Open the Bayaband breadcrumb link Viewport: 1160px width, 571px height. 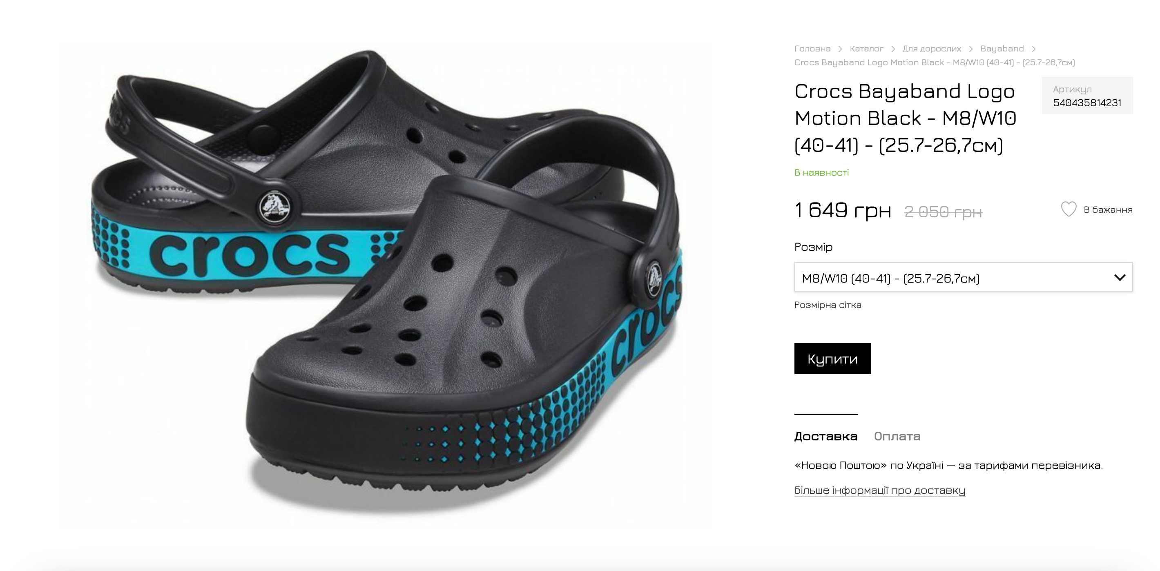(x=1002, y=49)
